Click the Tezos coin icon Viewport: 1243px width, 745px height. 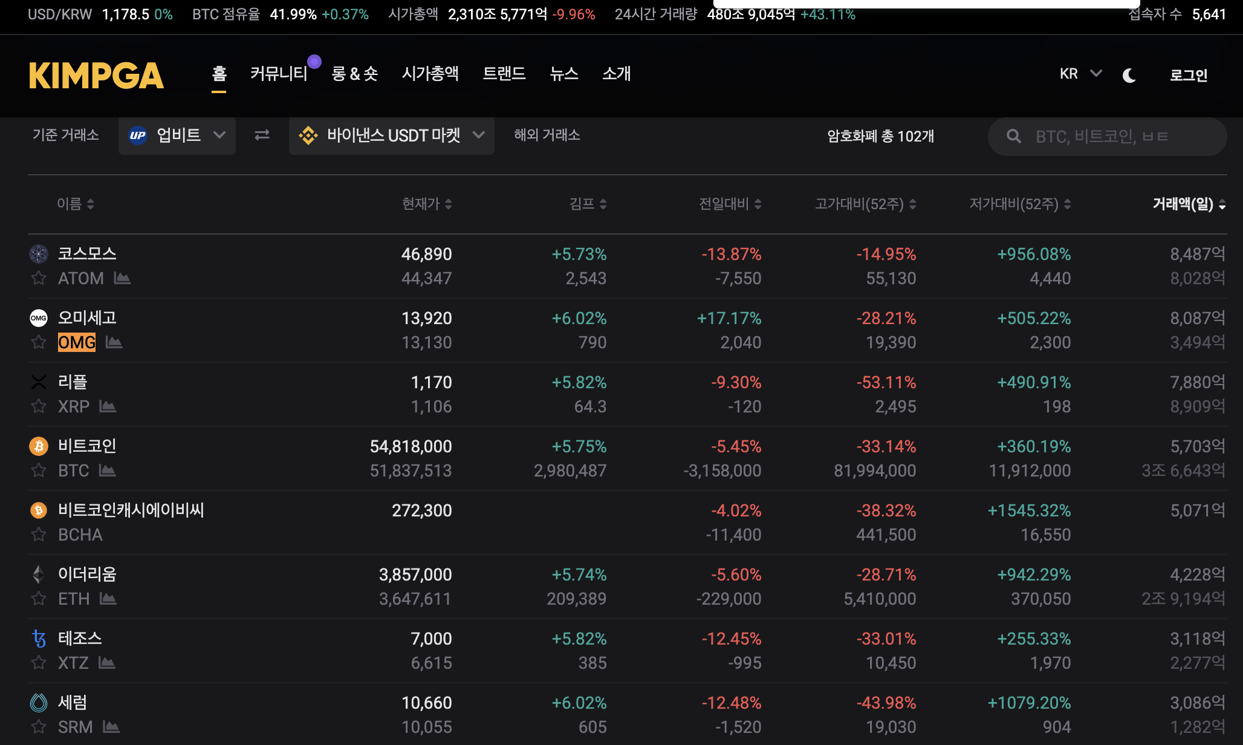pyautogui.click(x=39, y=639)
